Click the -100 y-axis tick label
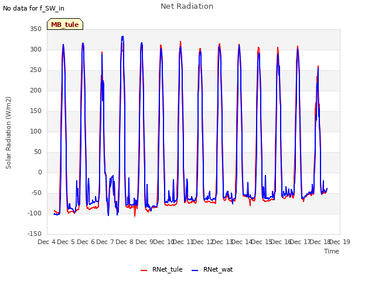375x281 pixels. click(x=35, y=213)
